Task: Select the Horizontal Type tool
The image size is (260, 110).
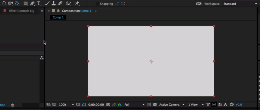Action: pyautogui.click(x=39, y=3)
